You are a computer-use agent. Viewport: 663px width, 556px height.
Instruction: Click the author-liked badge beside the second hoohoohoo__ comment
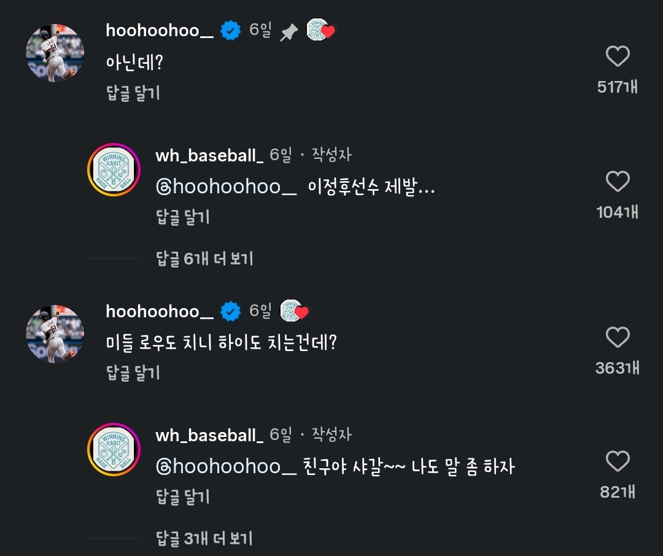294,311
